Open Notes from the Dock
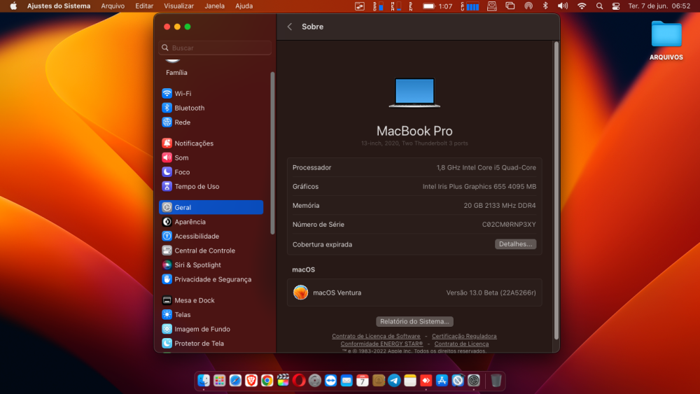 point(410,380)
